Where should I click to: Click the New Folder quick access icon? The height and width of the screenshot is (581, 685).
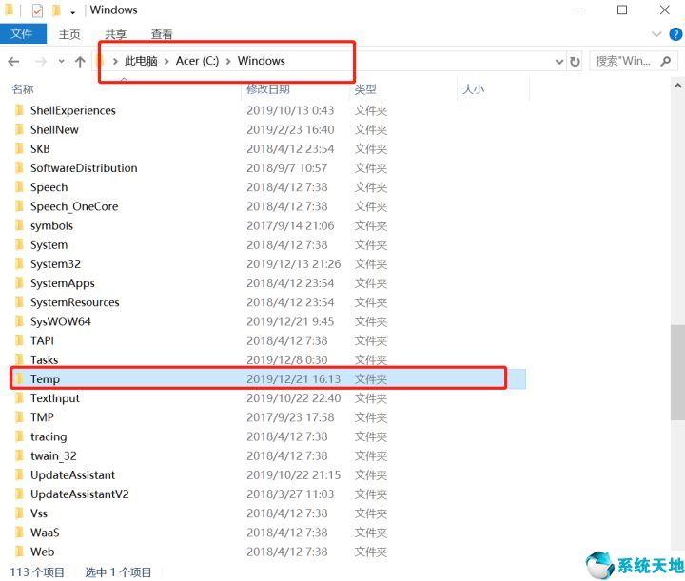pyautogui.click(x=56, y=10)
